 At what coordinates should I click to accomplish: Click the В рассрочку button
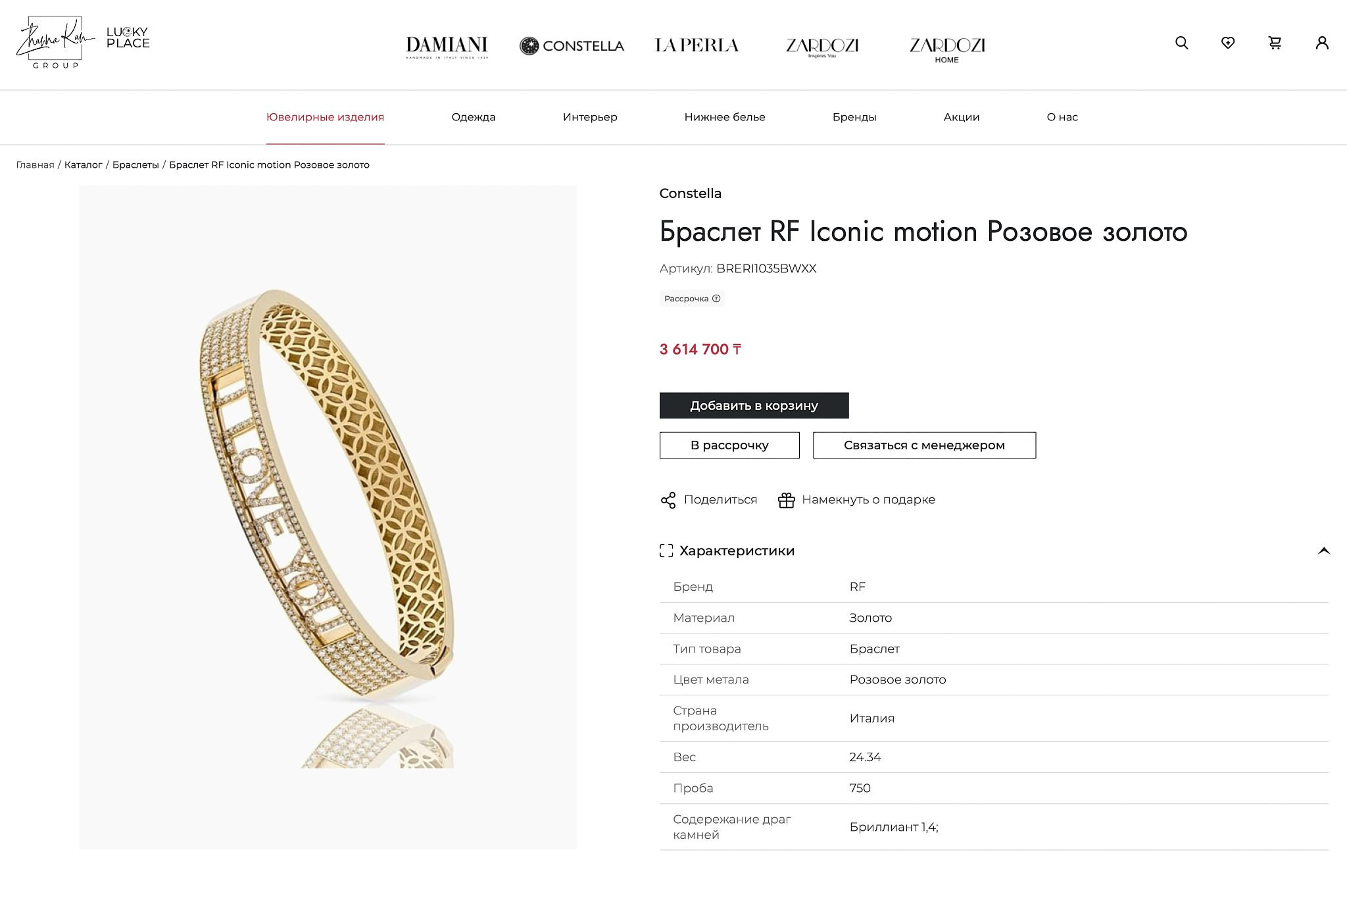(x=729, y=445)
